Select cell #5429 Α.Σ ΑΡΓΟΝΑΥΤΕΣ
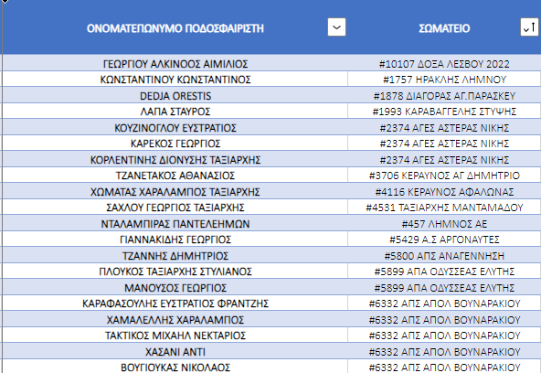Screen dimensions: 541x373 pos(444,240)
